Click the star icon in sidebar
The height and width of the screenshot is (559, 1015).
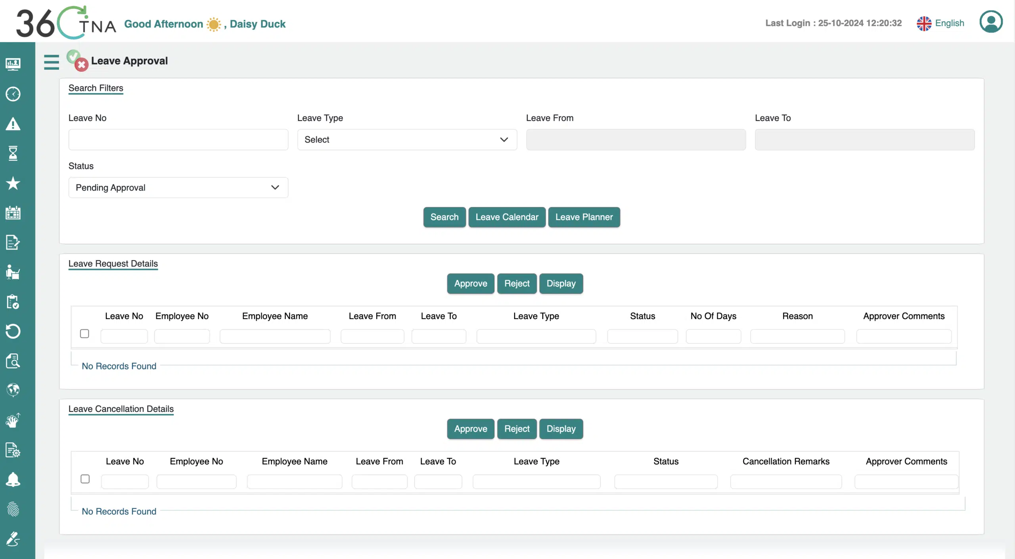pyautogui.click(x=13, y=183)
